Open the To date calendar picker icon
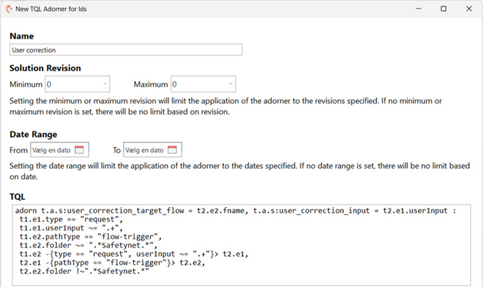This screenshot has width=483, height=288. coord(172,149)
